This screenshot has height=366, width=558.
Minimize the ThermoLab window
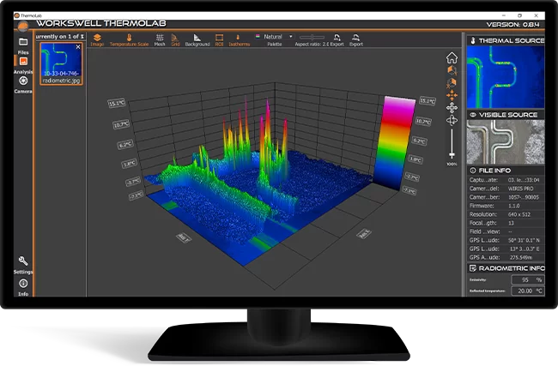tap(504, 15)
